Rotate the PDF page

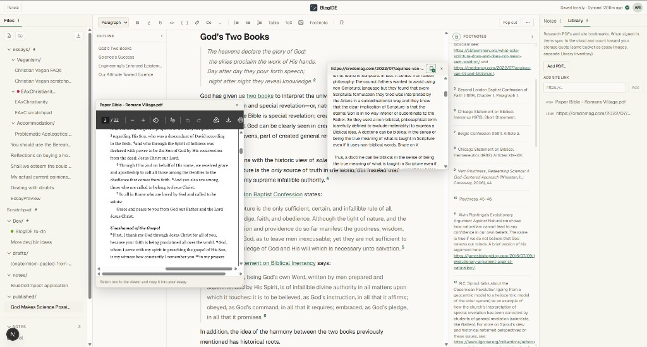155,121
